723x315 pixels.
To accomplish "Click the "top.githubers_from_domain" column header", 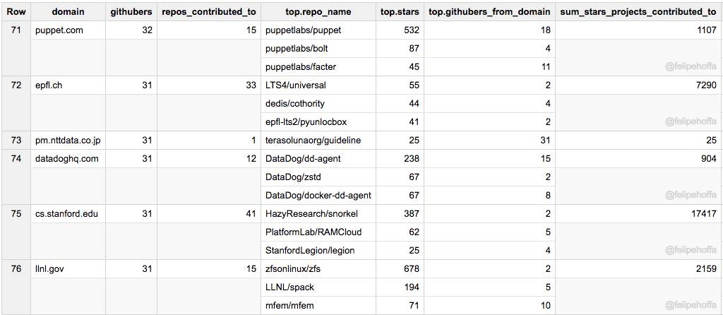I will click(490, 12).
